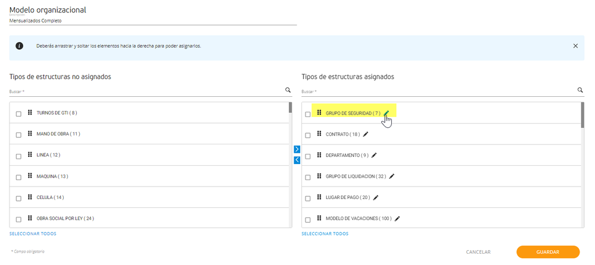Click SELECCIONAR TODOS under unassigned list
This screenshot has width=595, height=265.
pos(33,234)
